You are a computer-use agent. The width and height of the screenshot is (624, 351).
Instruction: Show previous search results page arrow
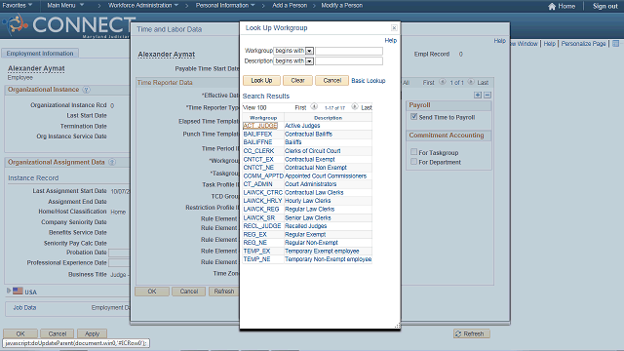(x=314, y=106)
